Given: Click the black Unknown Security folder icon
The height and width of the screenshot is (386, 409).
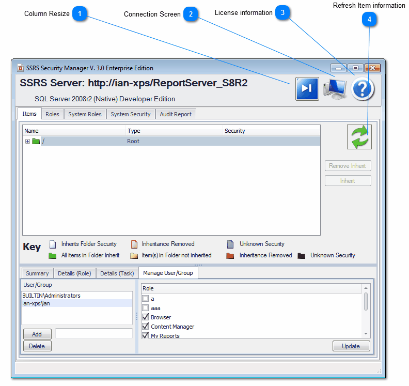Looking at the screenshot, I should tap(301, 255).
